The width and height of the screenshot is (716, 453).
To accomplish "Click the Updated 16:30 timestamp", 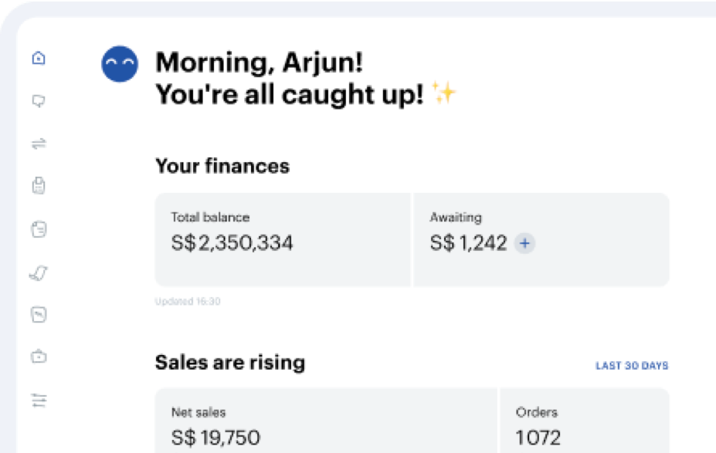I will click(x=188, y=302).
